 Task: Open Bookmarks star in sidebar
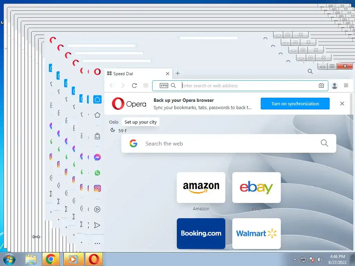coord(97,115)
